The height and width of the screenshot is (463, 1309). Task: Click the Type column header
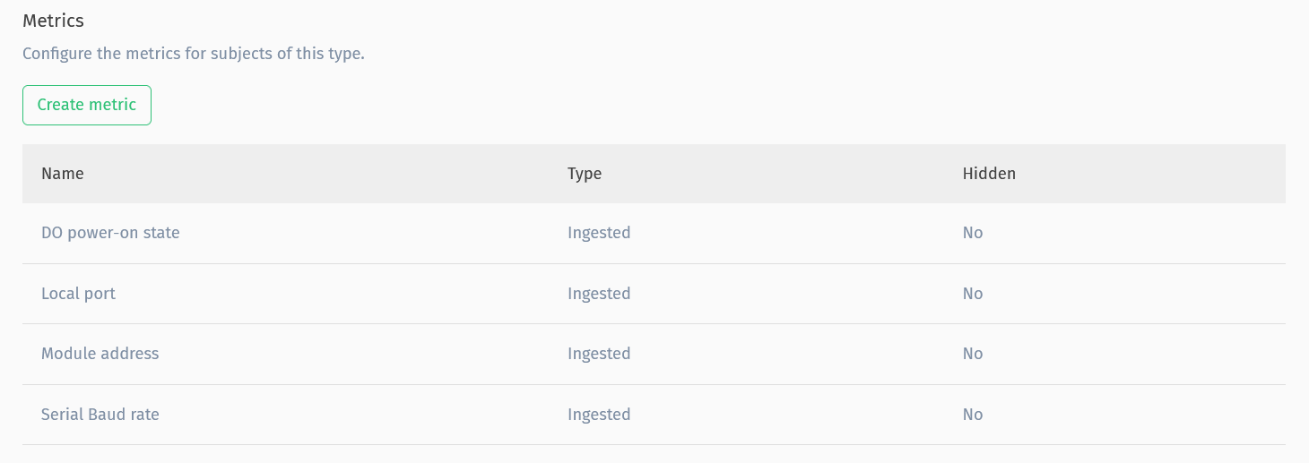click(x=585, y=174)
